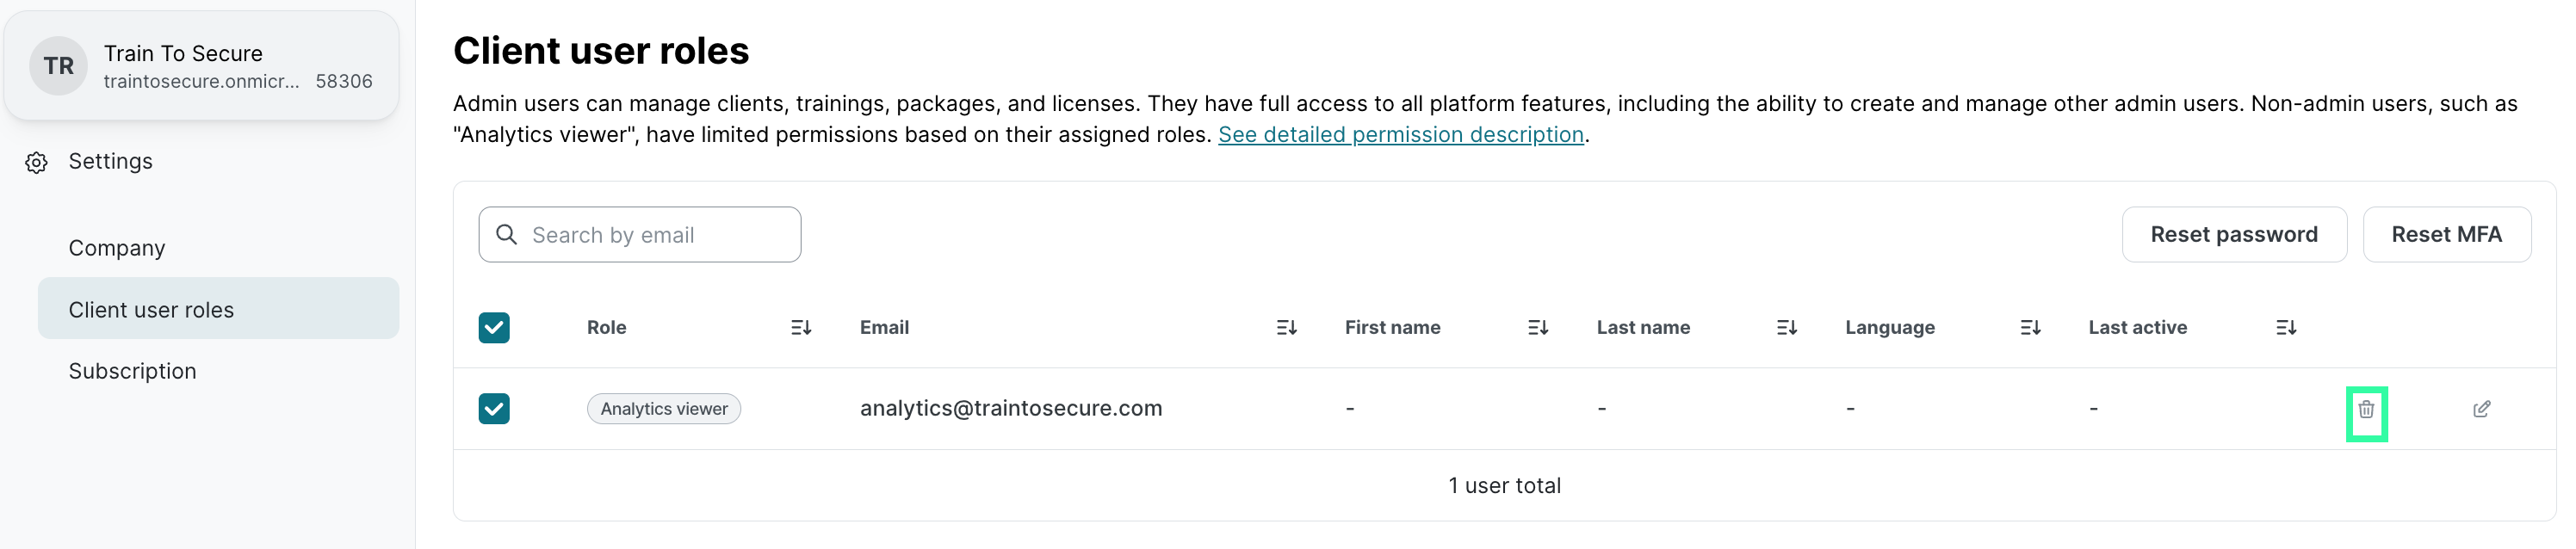Screen dimensions: 2576x549
Task: Sort by Last active column icon
Action: click(x=2285, y=328)
